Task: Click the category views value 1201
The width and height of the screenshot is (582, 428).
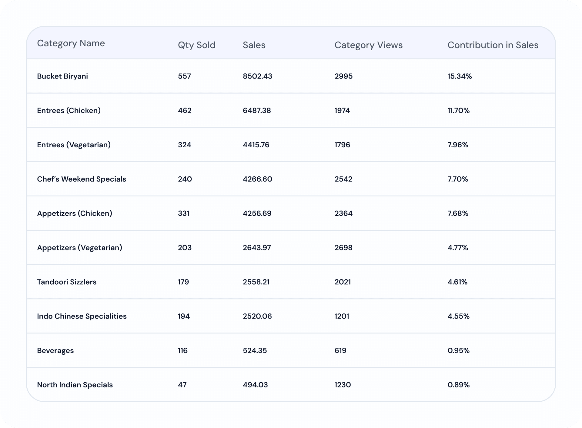Action: click(x=342, y=316)
